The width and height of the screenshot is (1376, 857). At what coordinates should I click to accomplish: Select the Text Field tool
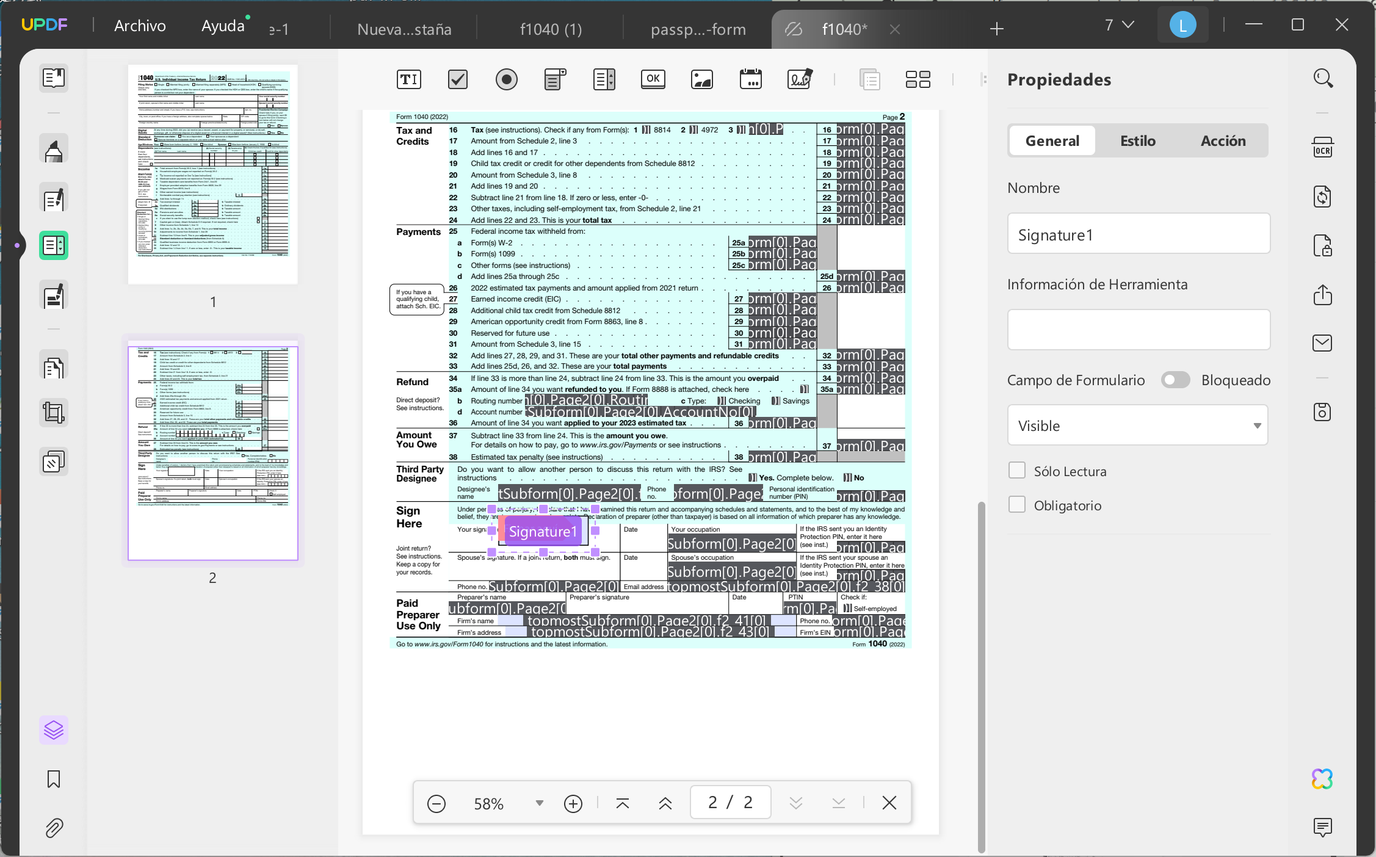click(408, 79)
